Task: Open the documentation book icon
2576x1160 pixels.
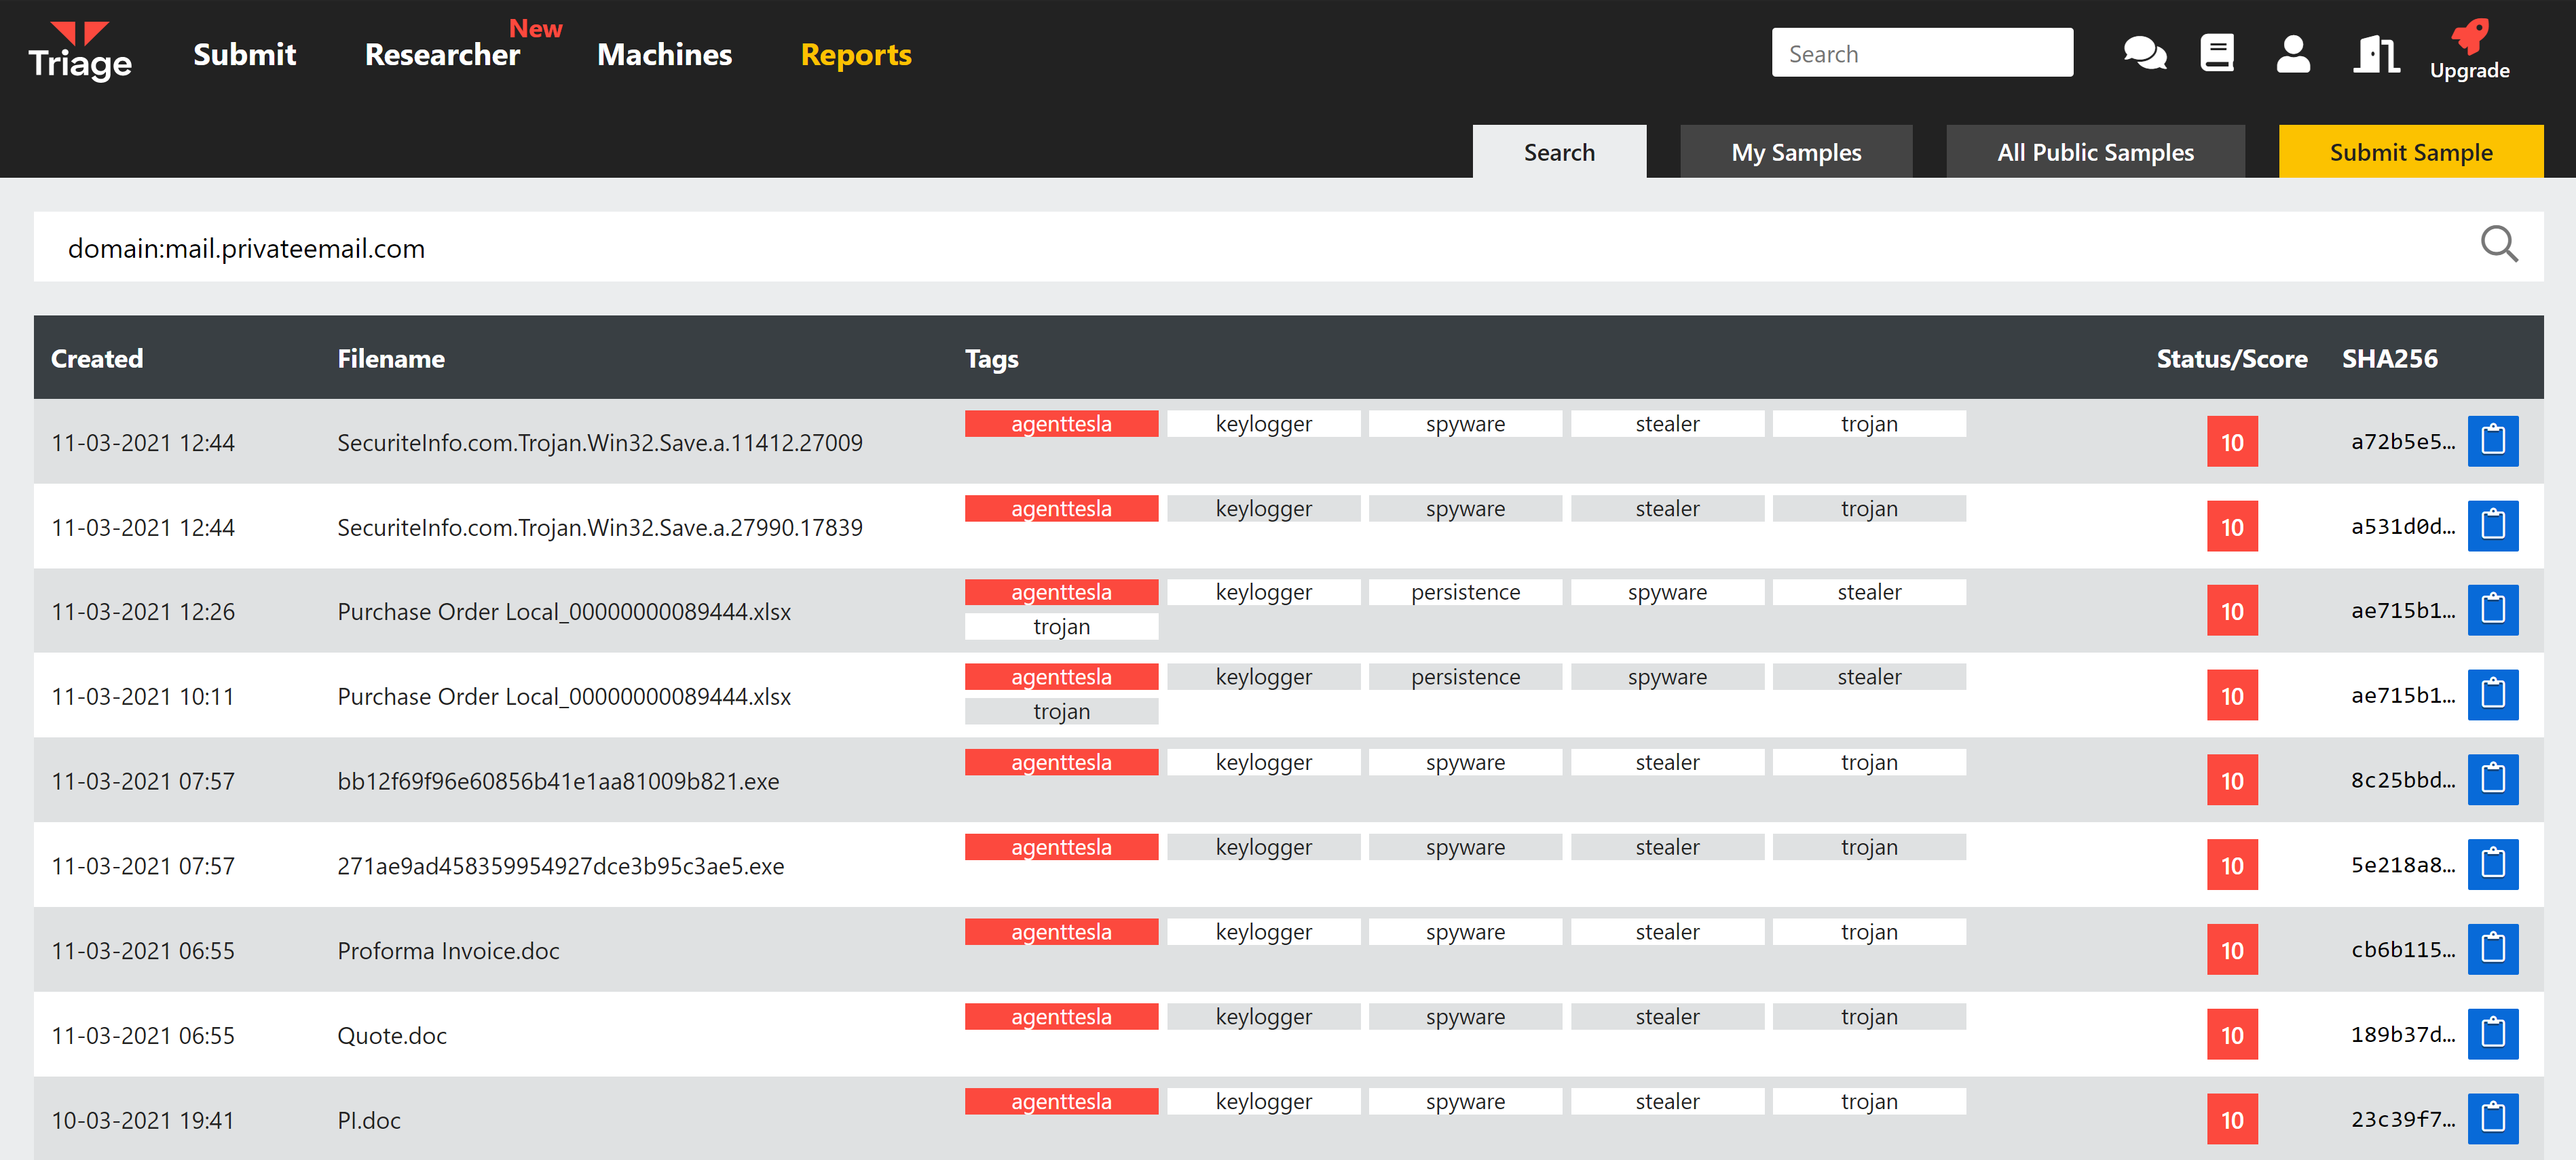Action: [2217, 53]
